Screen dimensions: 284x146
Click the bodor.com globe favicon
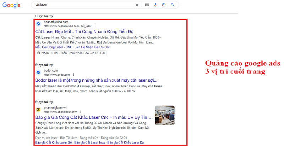[38, 72]
